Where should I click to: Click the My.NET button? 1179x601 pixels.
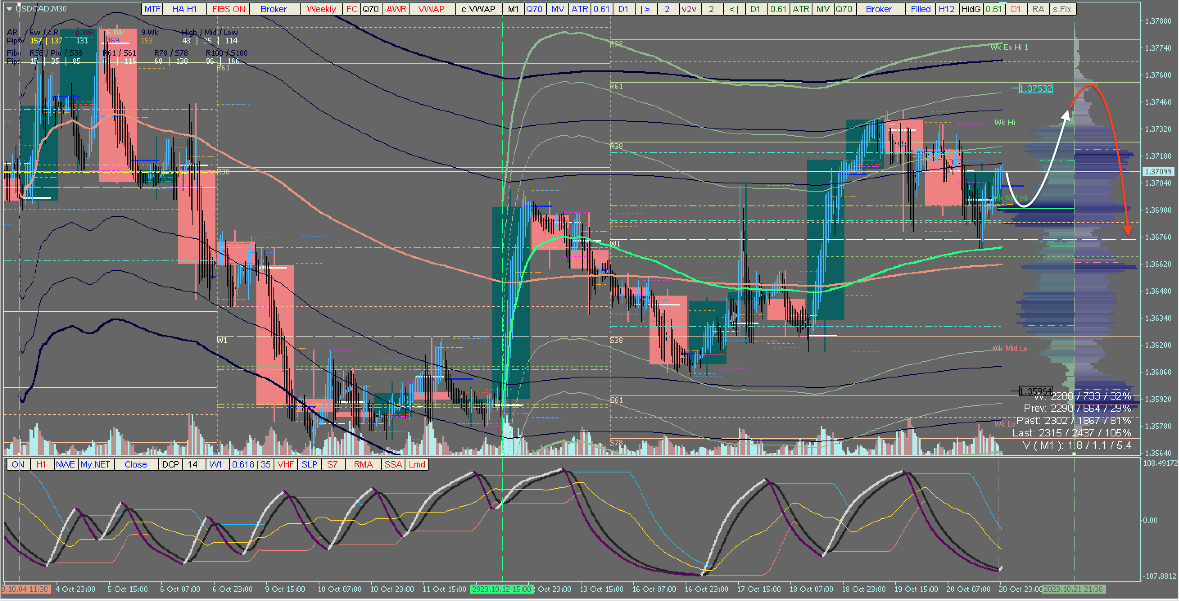point(95,465)
